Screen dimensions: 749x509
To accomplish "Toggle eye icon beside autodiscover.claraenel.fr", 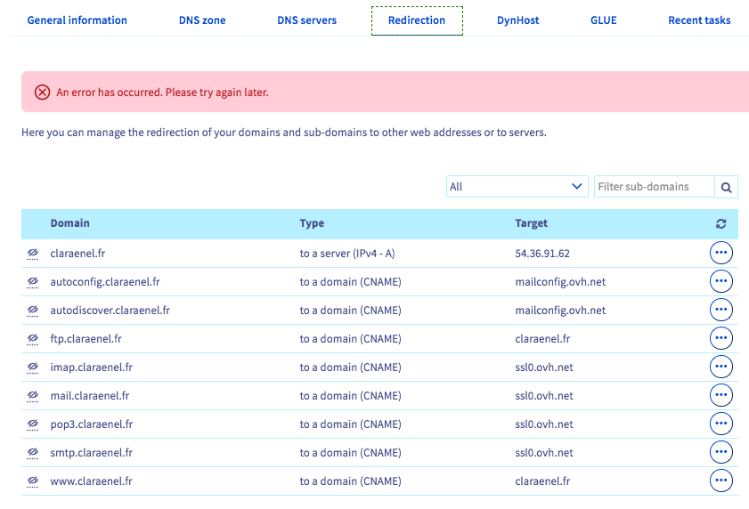I will (x=33, y=311).
